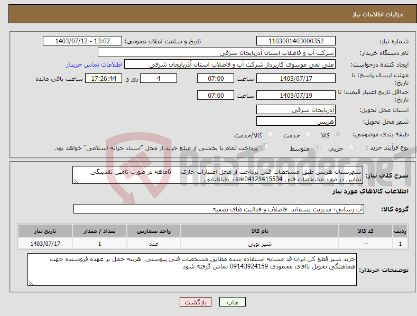Viewport: 417px width, 316px height.
Task: Click the announcement date field 1403/07/12 - 13:02
Action: [x=82, y=41]
